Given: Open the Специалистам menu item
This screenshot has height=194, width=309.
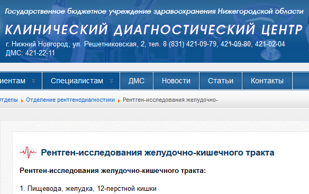Looking at the screenshot, I should [81, 81].
